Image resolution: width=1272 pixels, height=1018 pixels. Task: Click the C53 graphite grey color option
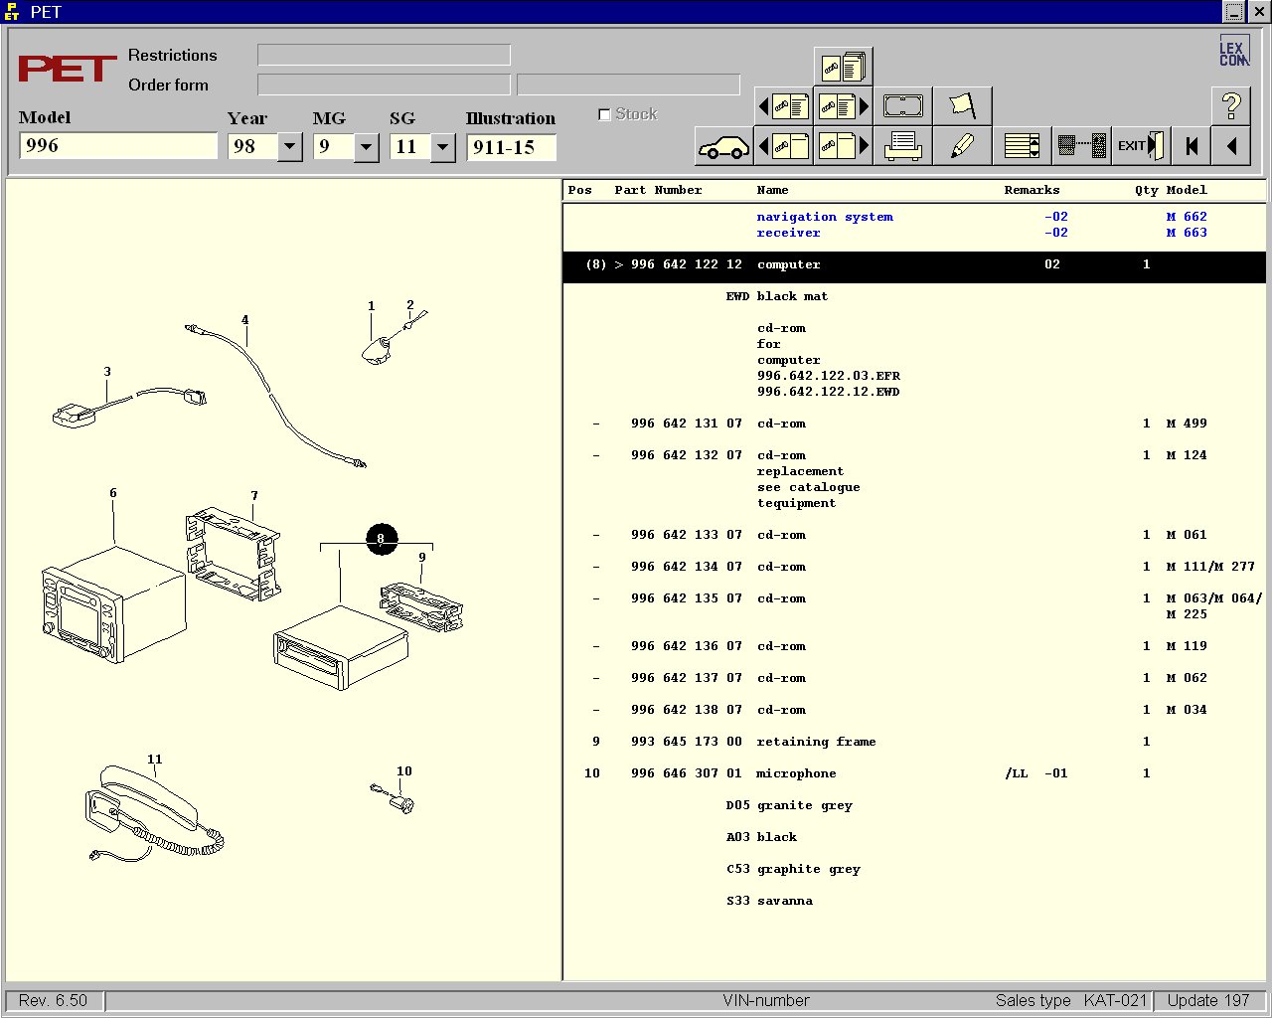793,869
